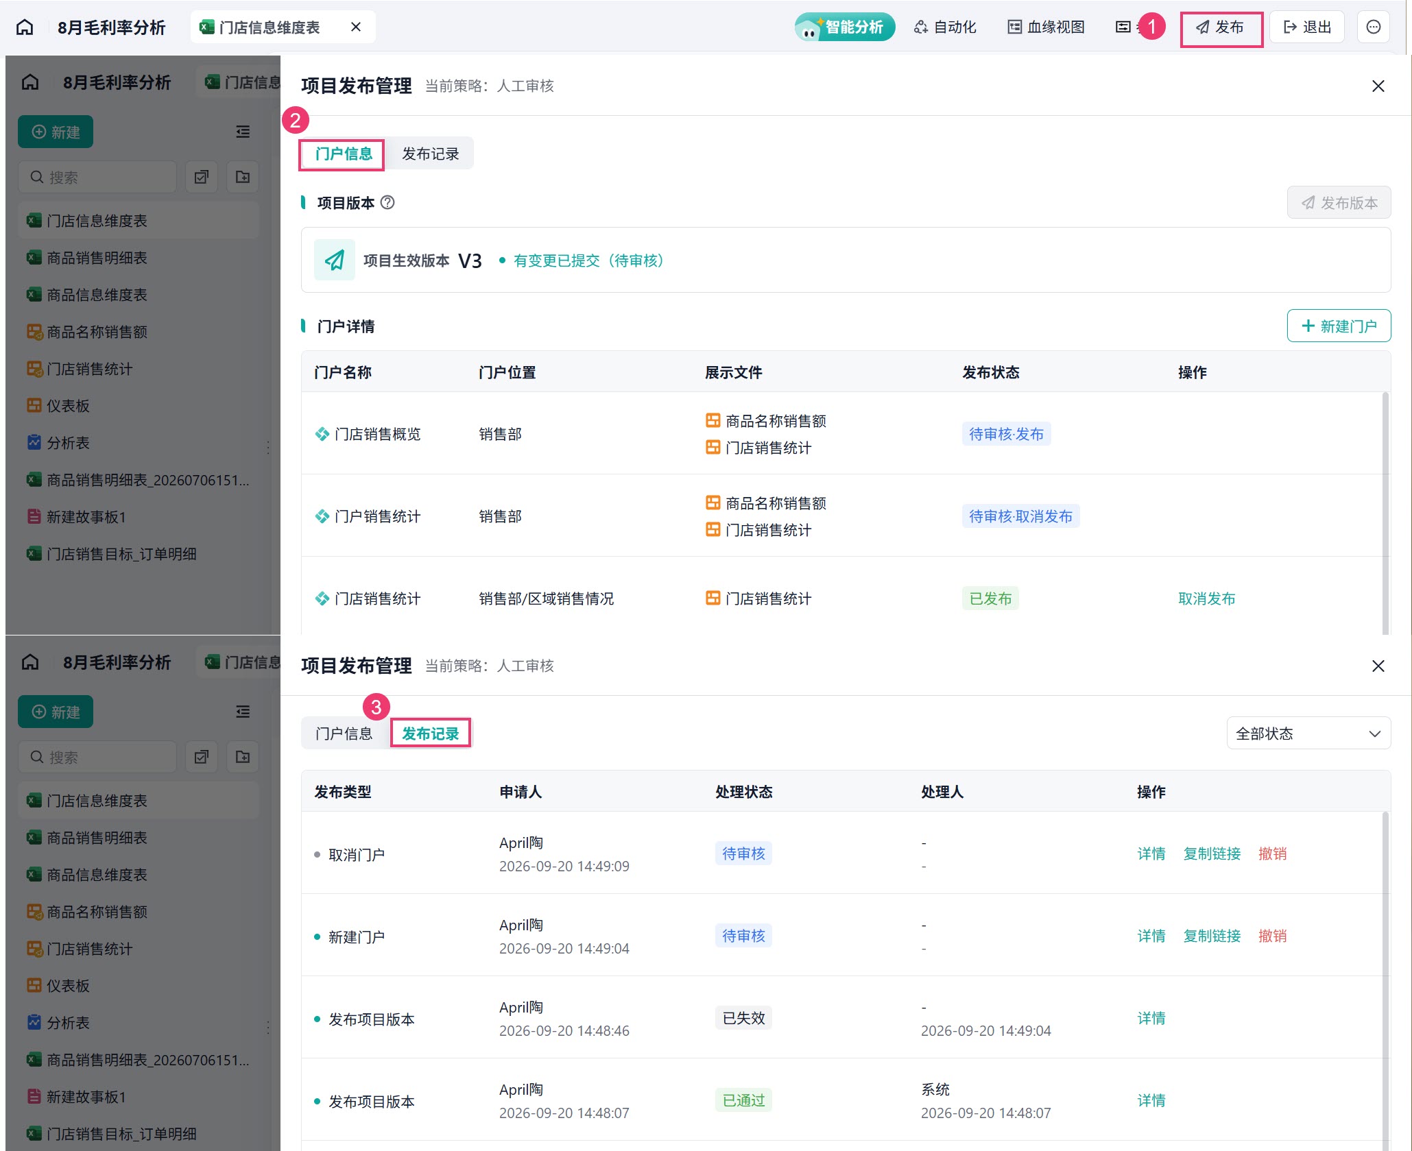The image size is (1412, 1151).
Task: Click batch select icon in upper sidebar
Action: tap(202, 177)
